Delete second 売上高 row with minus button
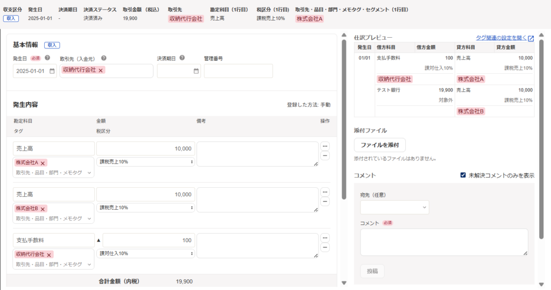The image size is (551, 290). [x=325, y=202]
